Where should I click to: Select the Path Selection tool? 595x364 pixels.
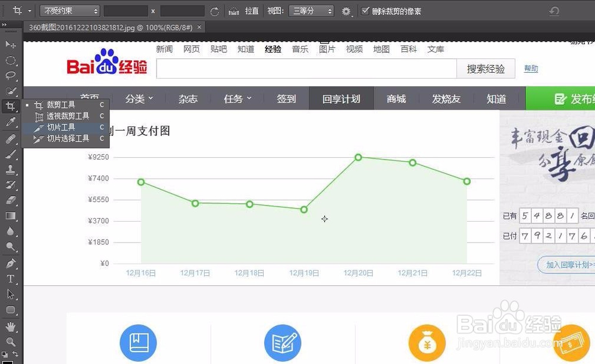pyautogui.click(x=11, y=294)
